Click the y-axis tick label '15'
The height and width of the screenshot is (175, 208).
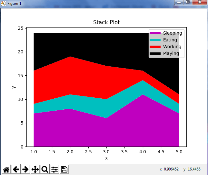[20, 76]
